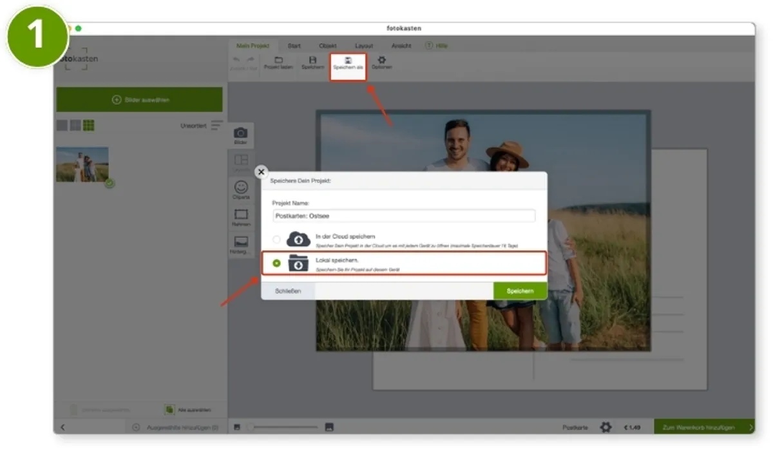Click the € 1,49 price text

[x=632, y=427]
